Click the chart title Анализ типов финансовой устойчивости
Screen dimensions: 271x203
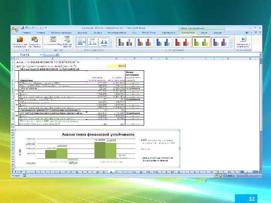(98, 135)
